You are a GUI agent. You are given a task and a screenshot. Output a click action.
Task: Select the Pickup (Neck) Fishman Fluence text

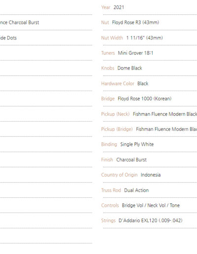point(149,114)
